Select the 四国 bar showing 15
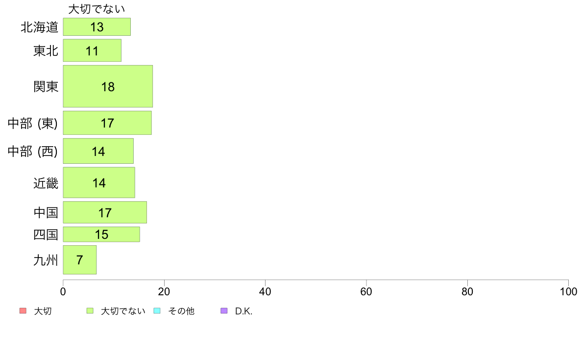Image resolution: width=582 pixels, height=361 pixels. click(x=101, y=234)
